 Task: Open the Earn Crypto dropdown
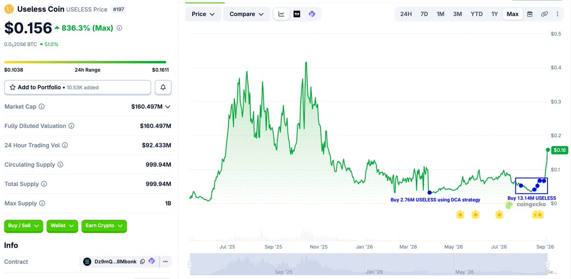pyautogui.click(x=104, y=226)
